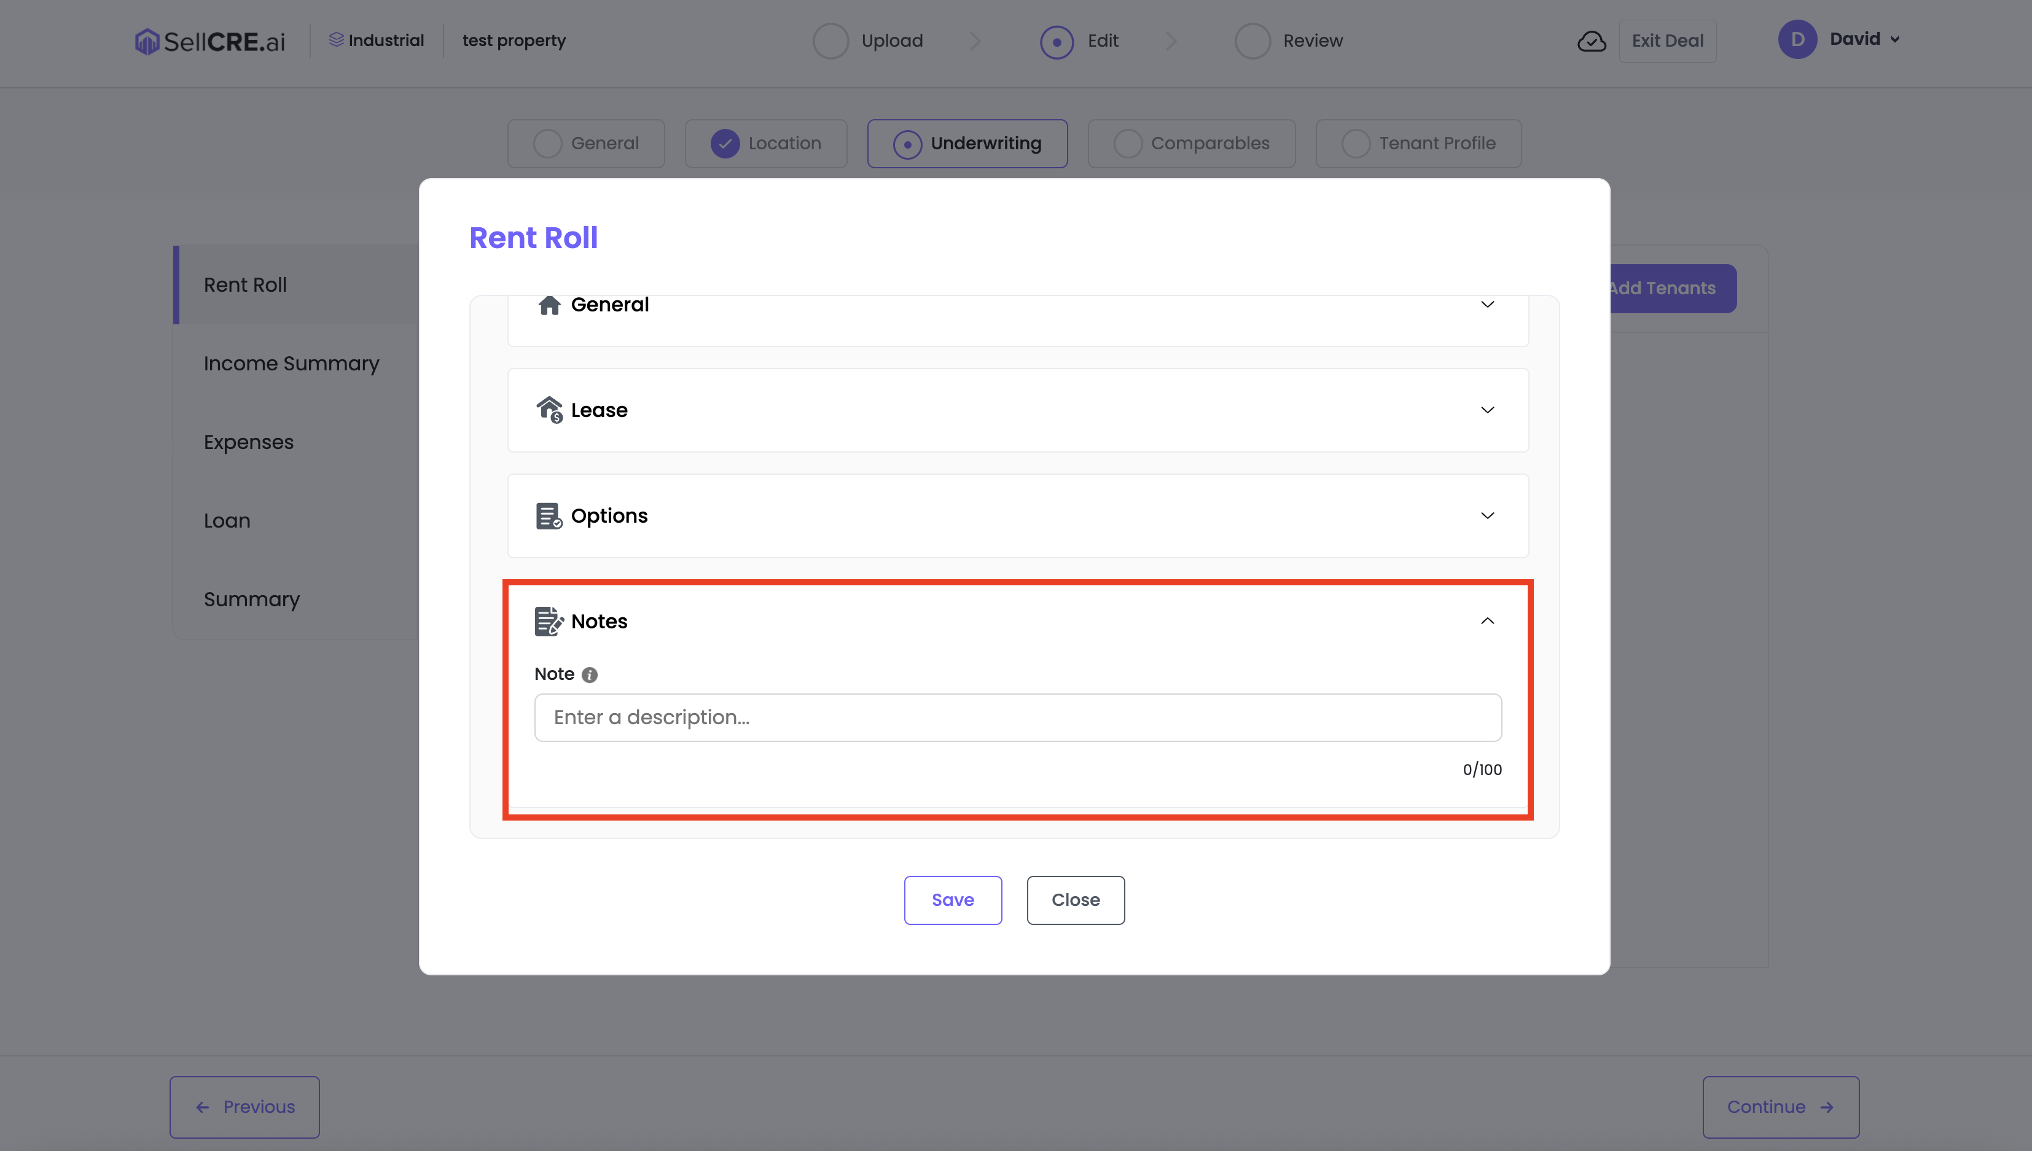
Task: Select the Review step radio circle
Action: [1252, 41]
